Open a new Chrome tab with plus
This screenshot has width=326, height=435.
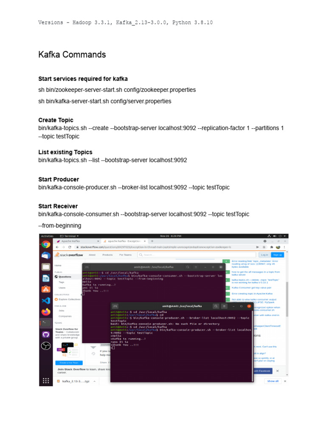152,241
